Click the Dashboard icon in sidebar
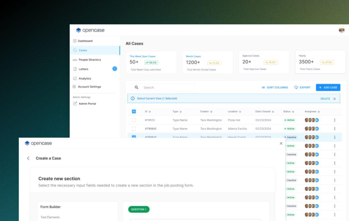This screenshot has height=221, width=349. click(75, 41)
